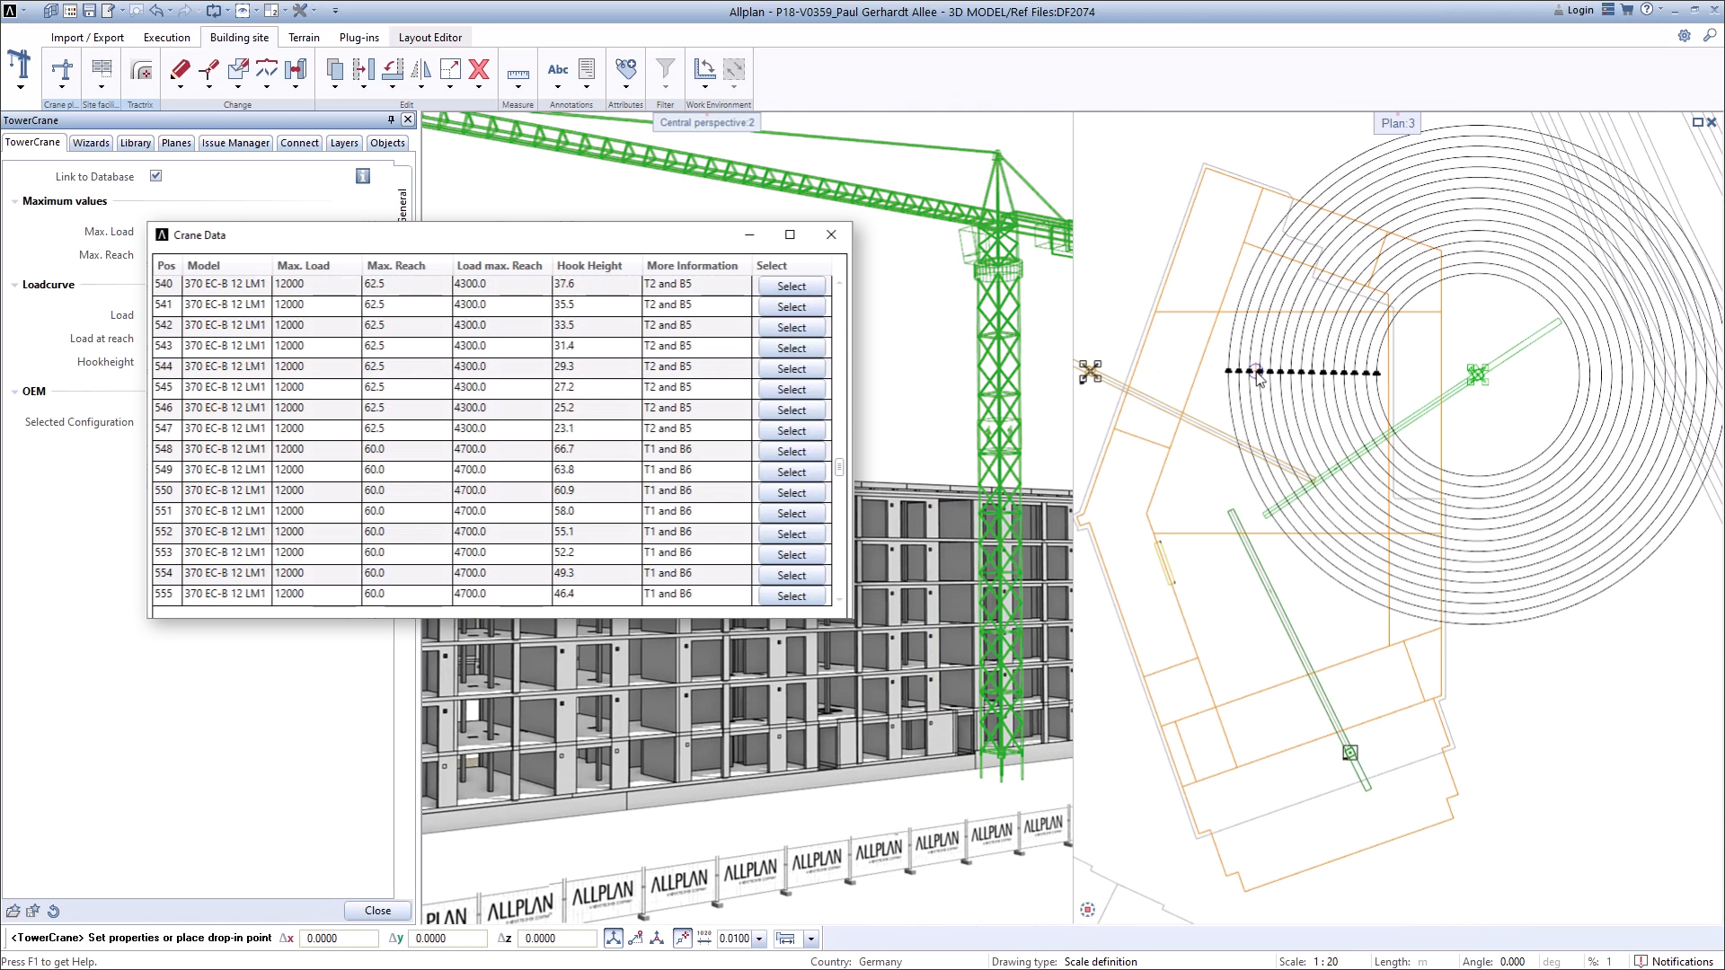1725x970 pixels.
Task: Click the Crane planning tool icon
Action: [62, 69]
